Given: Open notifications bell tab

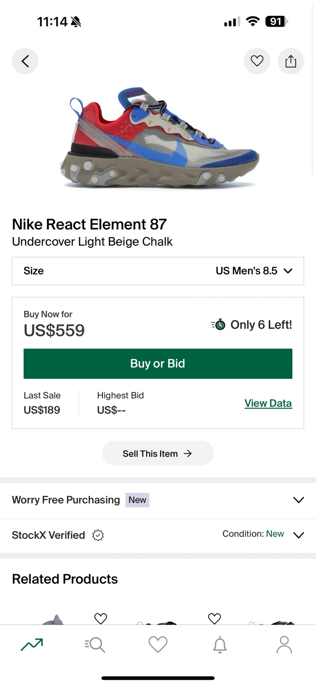Looking at the screenshot, I should click(220, 645).
